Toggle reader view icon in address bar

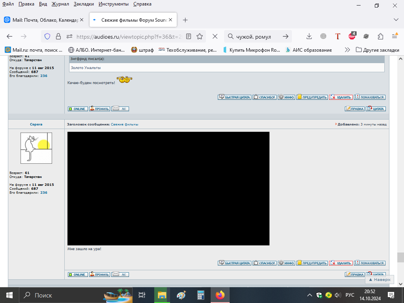point(189,36)
